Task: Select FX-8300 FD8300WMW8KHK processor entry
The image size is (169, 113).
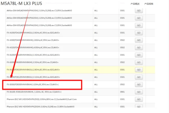Action: point(33,84)
